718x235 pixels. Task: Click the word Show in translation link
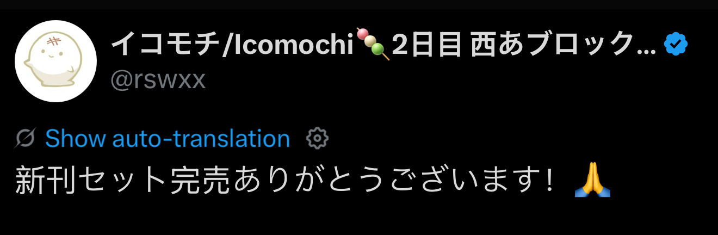76,139
